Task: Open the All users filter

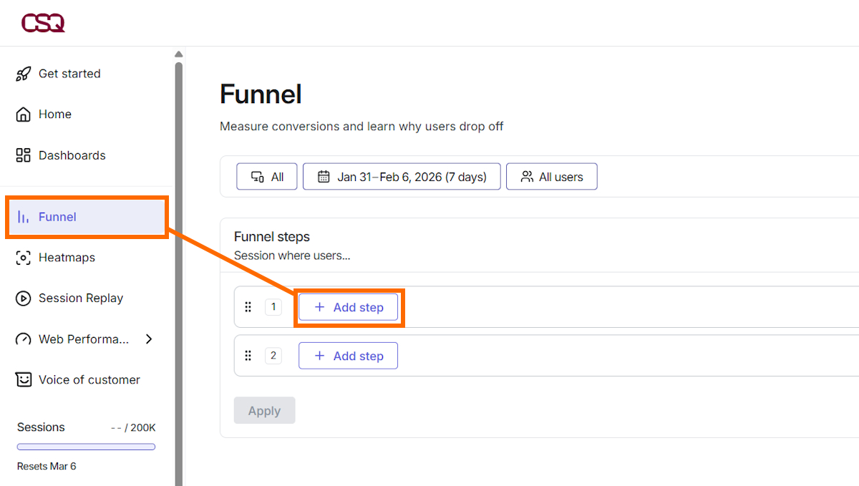Action: click(551, 176)
